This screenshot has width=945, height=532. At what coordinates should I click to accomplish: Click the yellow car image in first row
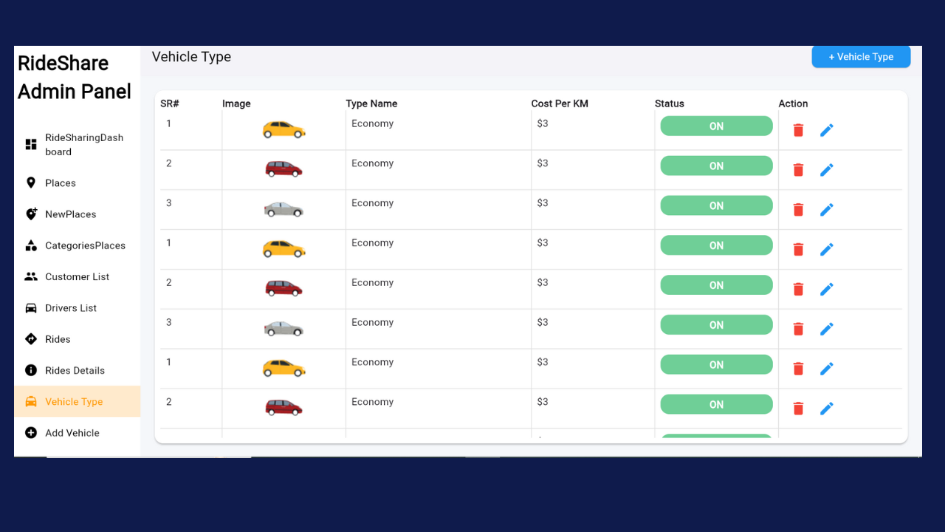tap(284, 130)
